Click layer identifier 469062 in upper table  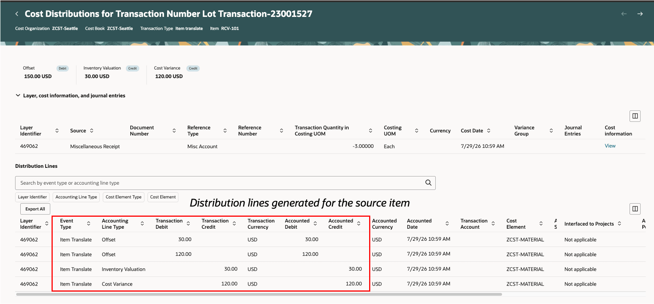click(x=29, y=146)
